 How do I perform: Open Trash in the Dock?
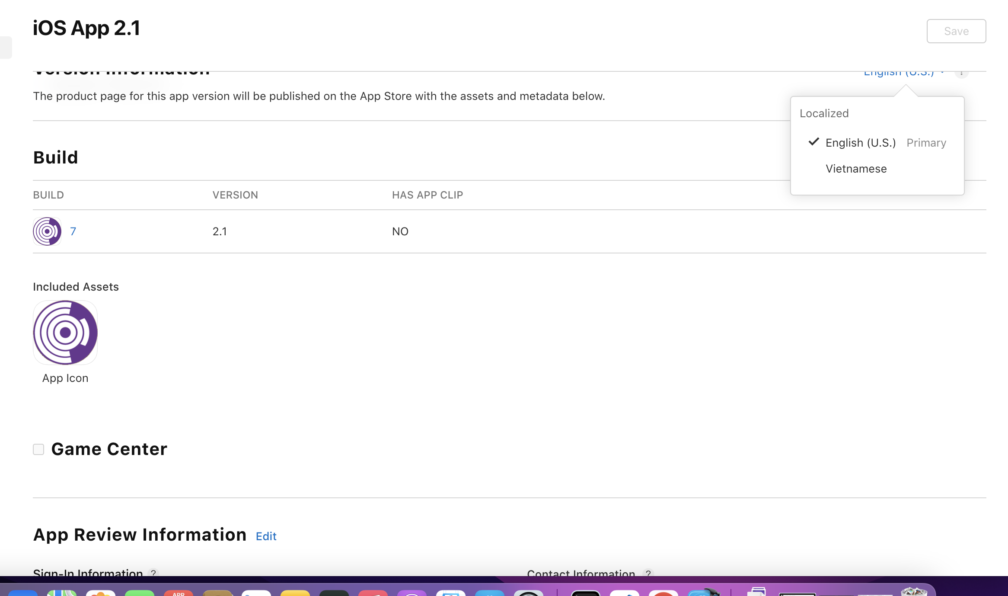pyautogui.click(x=913, y=592)
